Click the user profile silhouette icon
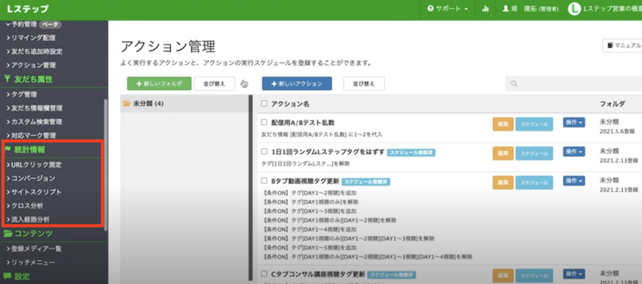Viewport: 642px width, 284px height. (x=505, y=8)
